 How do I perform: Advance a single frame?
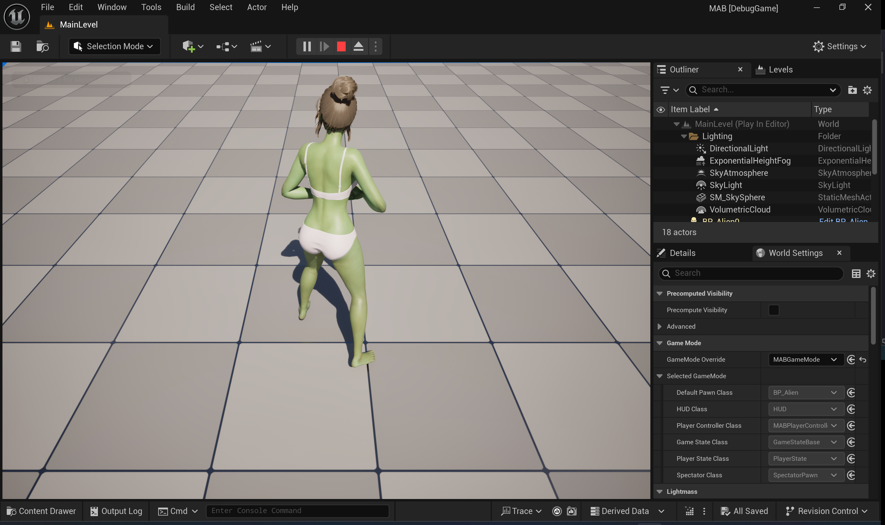(324, 46)
